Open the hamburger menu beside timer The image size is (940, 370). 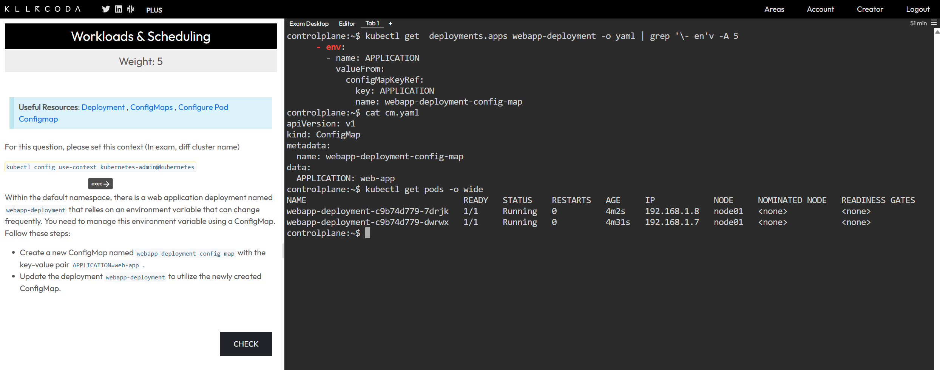coord(934,23)
